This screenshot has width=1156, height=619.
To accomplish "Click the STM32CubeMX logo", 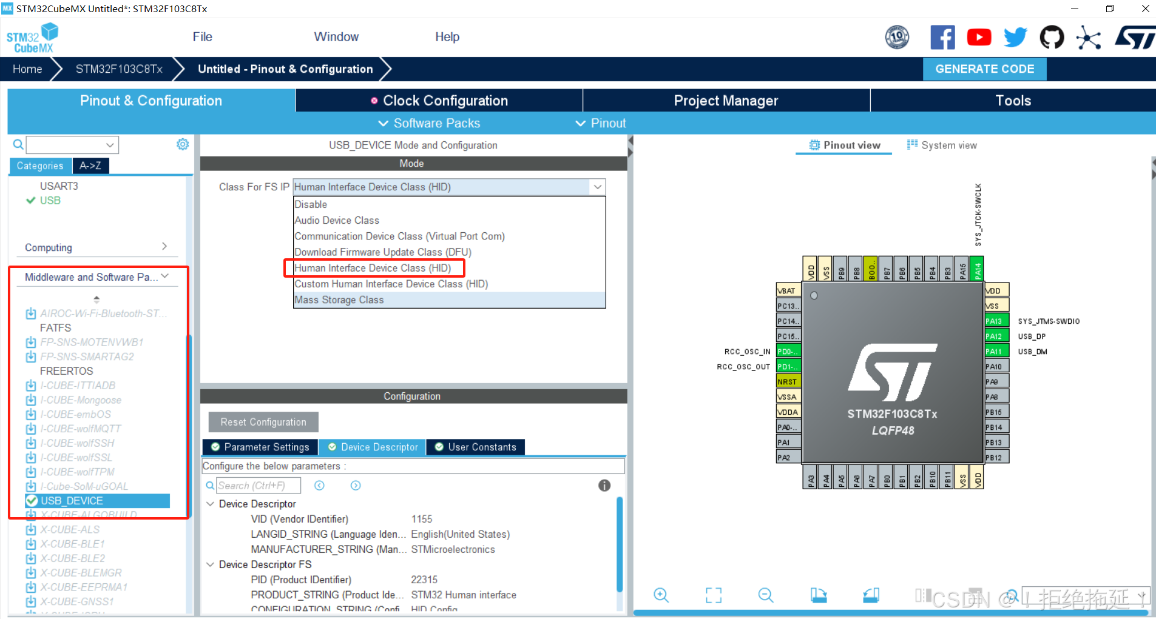I will coord(32,38).
